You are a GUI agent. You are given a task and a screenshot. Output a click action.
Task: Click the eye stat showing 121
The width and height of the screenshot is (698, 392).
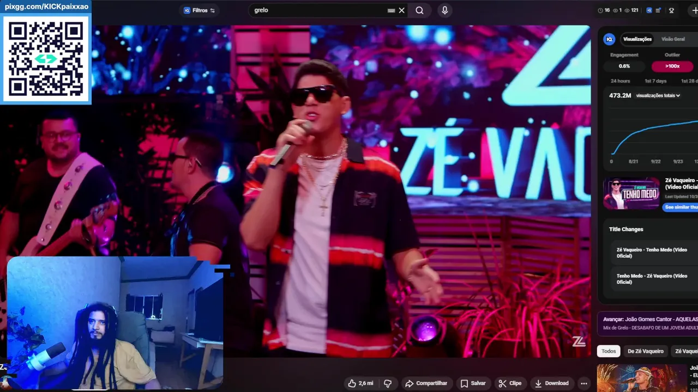point(631,10)
